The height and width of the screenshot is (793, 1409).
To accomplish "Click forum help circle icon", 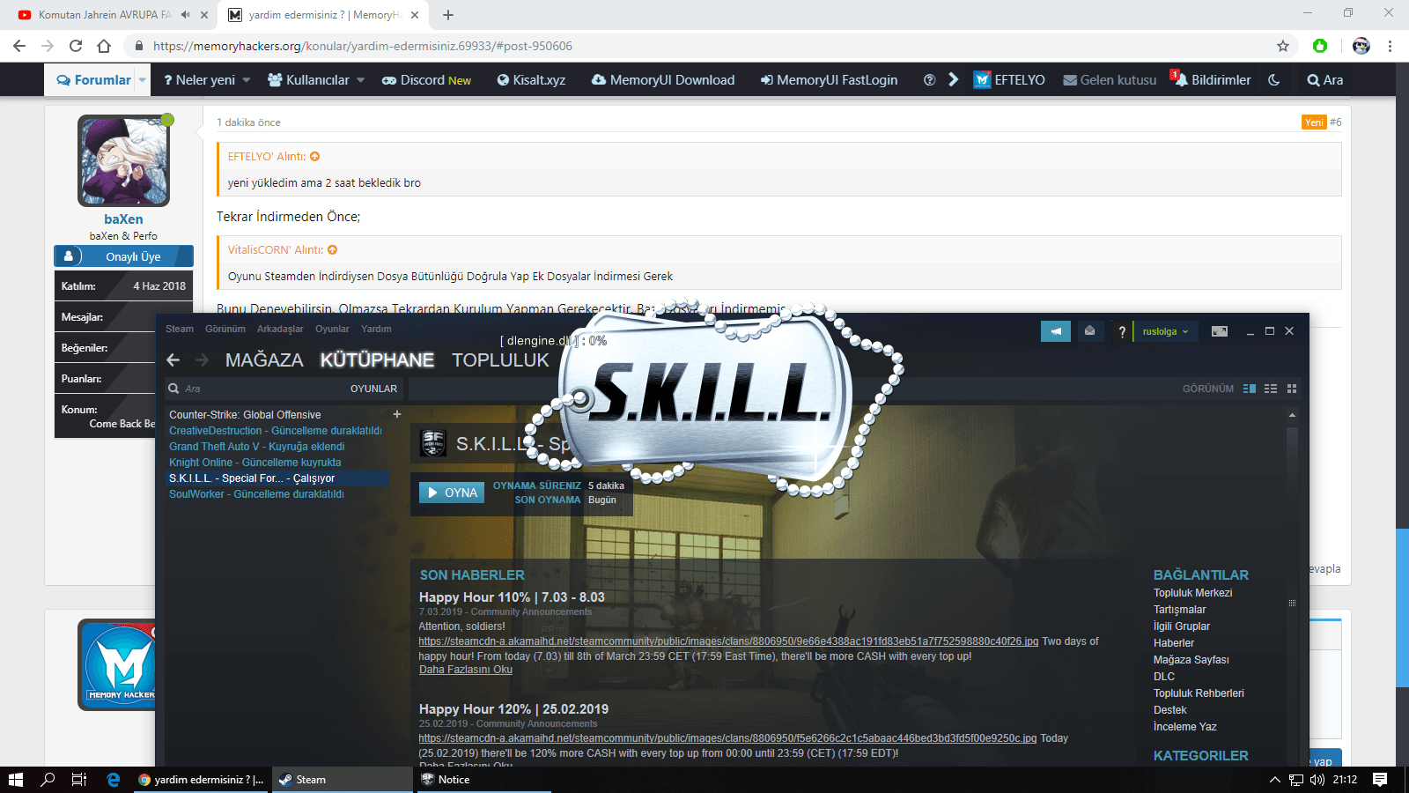I will click(x=929, y=80).
